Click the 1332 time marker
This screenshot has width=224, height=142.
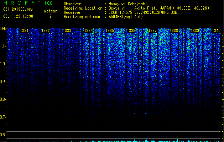tap(46, 30)
